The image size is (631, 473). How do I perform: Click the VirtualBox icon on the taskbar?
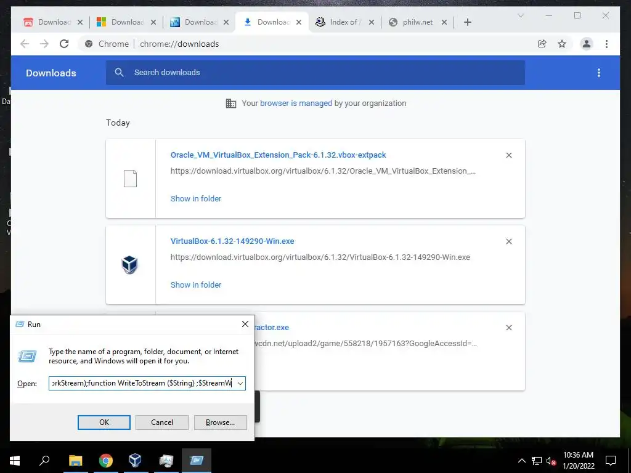tap(135, 461)
